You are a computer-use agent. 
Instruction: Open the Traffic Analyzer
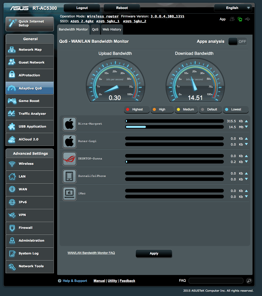click(x=29, y=114)
